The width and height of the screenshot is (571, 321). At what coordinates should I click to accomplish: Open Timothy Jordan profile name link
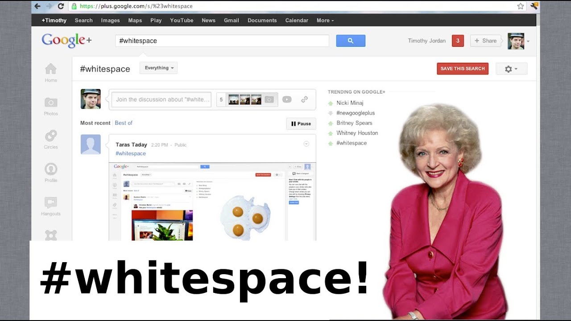427,41
